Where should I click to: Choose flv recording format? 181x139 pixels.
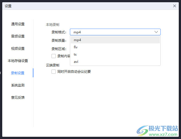click(x=115, y=47)
